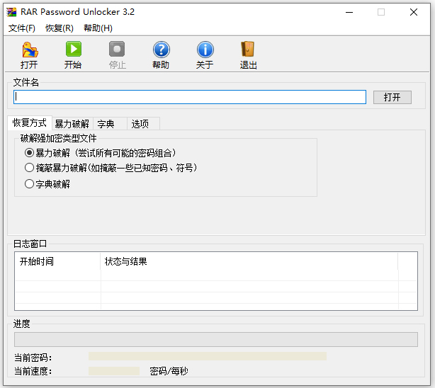Select 掩蔽暴力破解 radio option
The image size is (435, 388).
click(x=111, y=168)
